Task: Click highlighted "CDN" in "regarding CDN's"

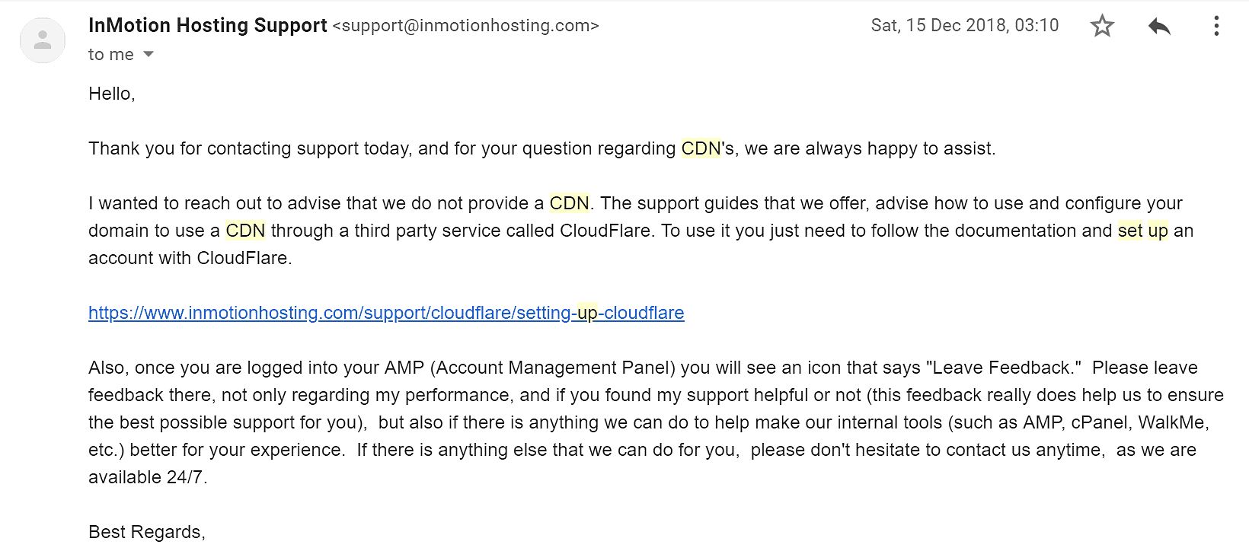Action: tap(701, 148)
